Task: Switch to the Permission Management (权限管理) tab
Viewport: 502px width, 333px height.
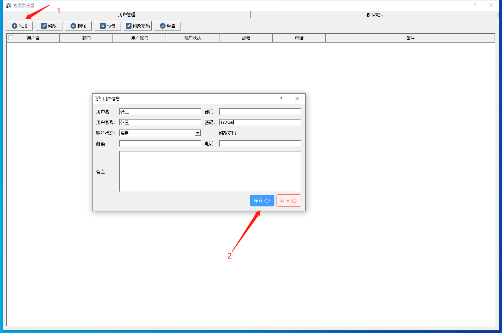Action: [375, 15]
